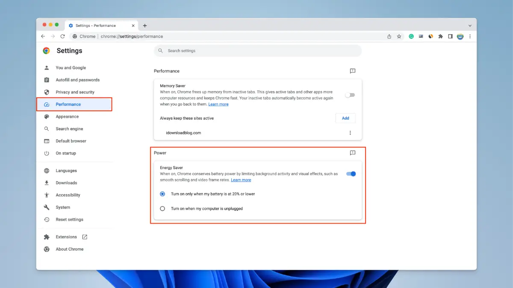
Task: Open the tab search chevron
Action: pyautogui.click(x=470, y=26)
